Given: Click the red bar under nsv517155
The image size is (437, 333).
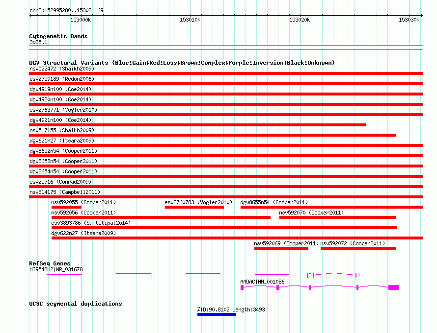Looking at the screenshot, I should (x=213, y=135).
